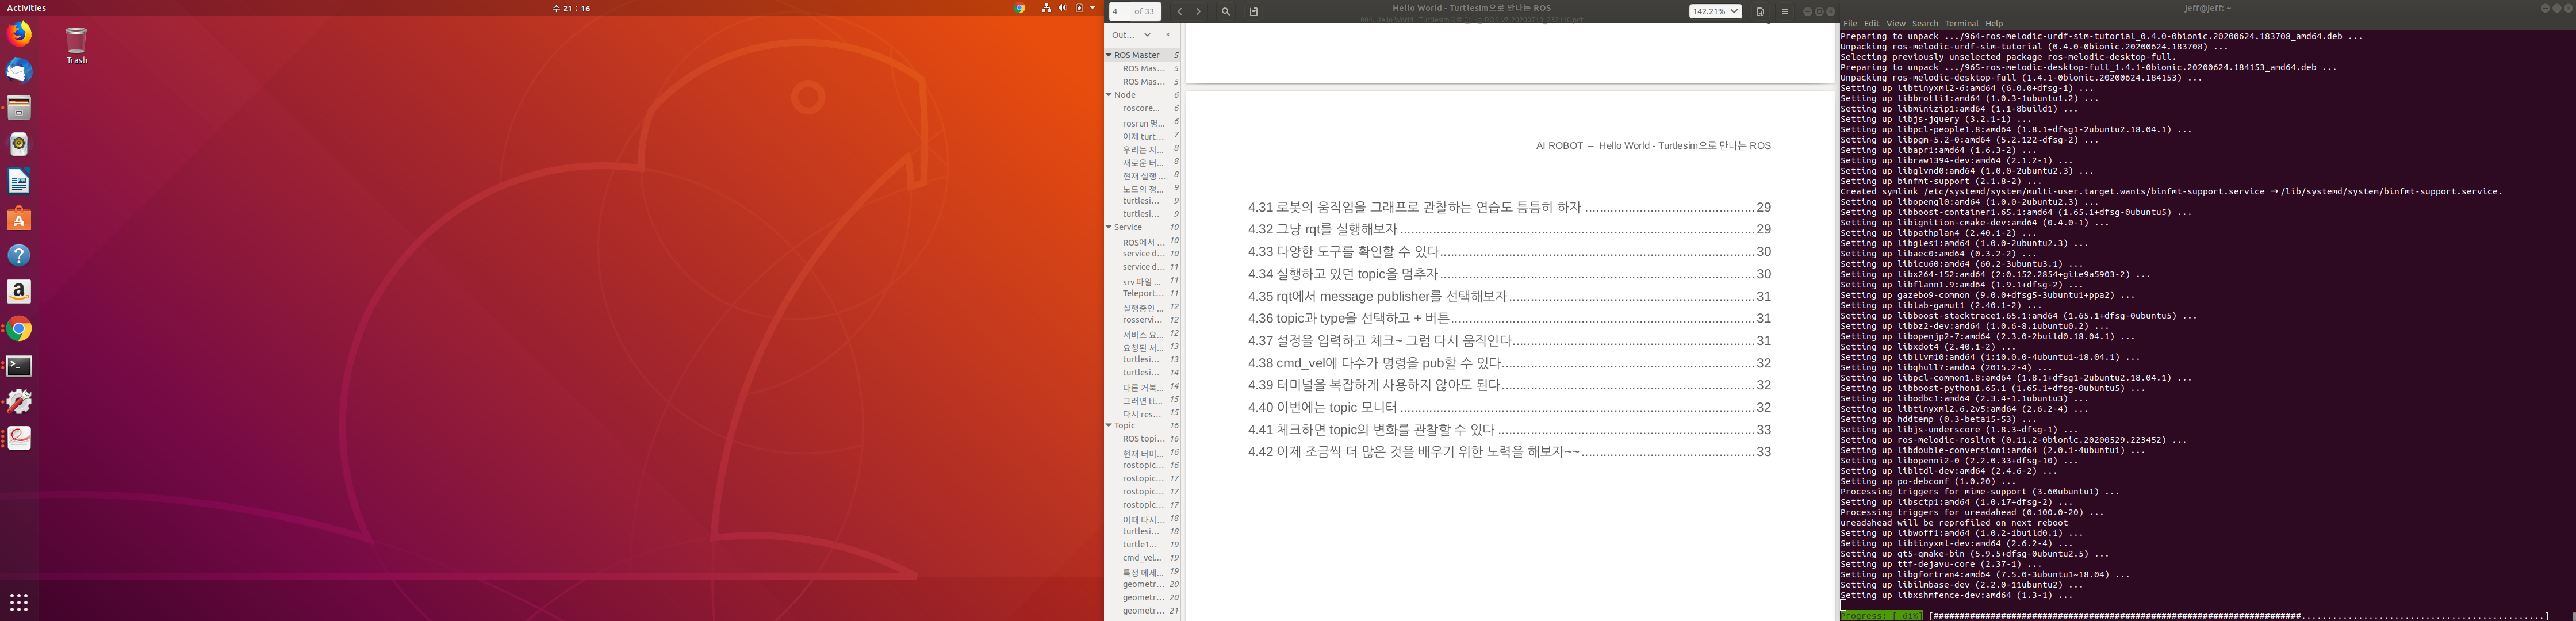The image size is (2576, 621).
Task: Select the 'turtle1...' outline entry
Action: click(x=1139, y=545)
